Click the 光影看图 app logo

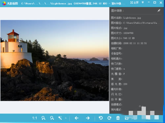point(4,3)
